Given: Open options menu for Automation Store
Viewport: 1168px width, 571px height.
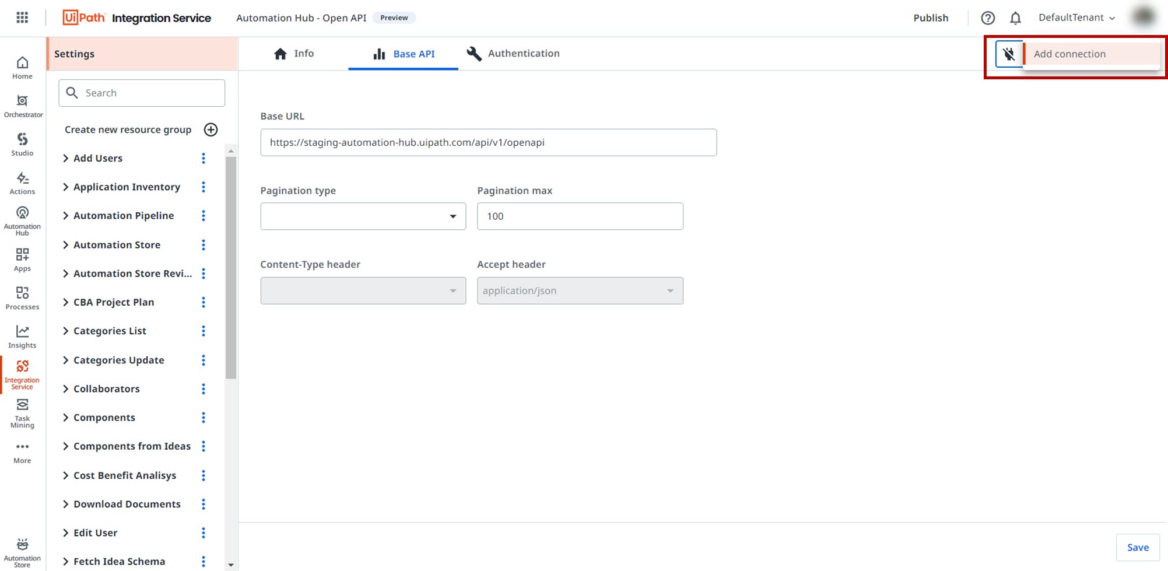Looking at the screenshot, I should [x=204, y=245].
